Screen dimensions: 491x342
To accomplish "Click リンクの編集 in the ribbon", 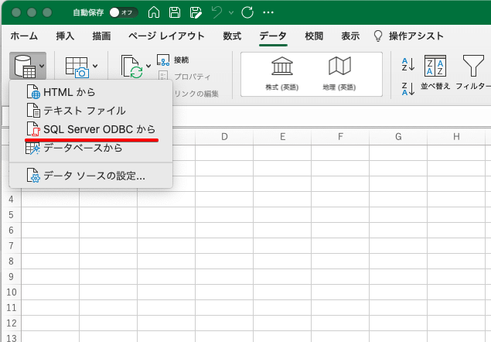I will (x=196, y=94).
